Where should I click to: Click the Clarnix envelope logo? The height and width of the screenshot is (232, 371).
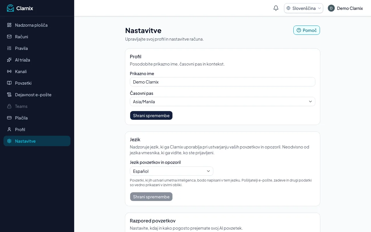pyautogui.click(x=10, y=8)
